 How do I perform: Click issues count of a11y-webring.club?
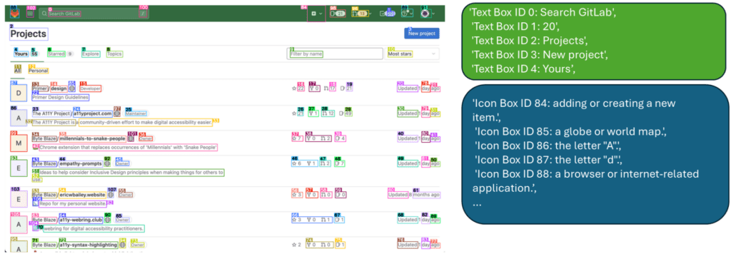pos(340,219)
